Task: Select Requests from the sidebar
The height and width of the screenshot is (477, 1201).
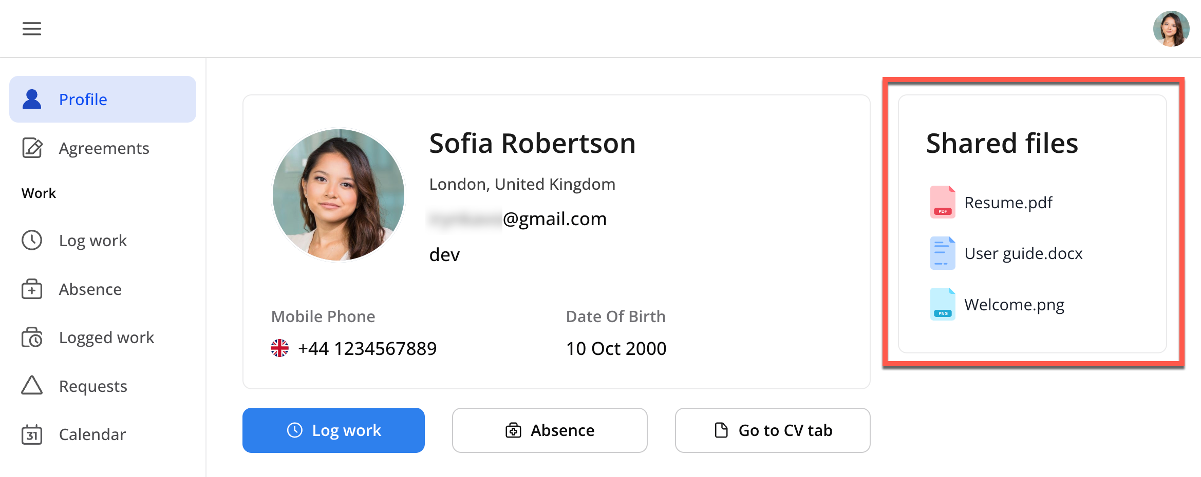Action: (x=93, y=386)
